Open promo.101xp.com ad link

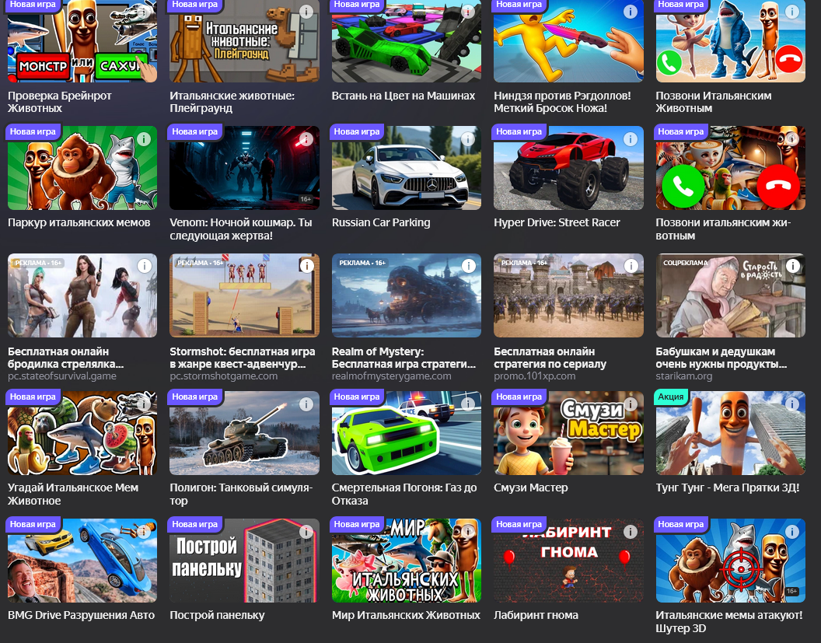(x=535, y=376)
